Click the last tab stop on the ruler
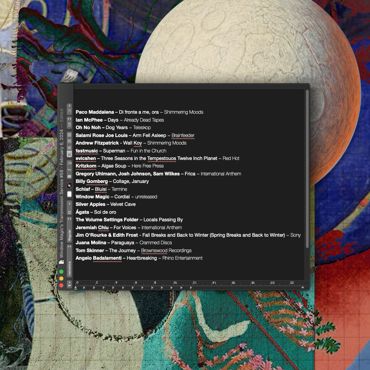 [x=191, y=288]
